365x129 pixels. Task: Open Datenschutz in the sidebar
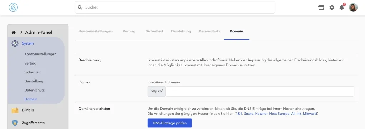(34, 90)
